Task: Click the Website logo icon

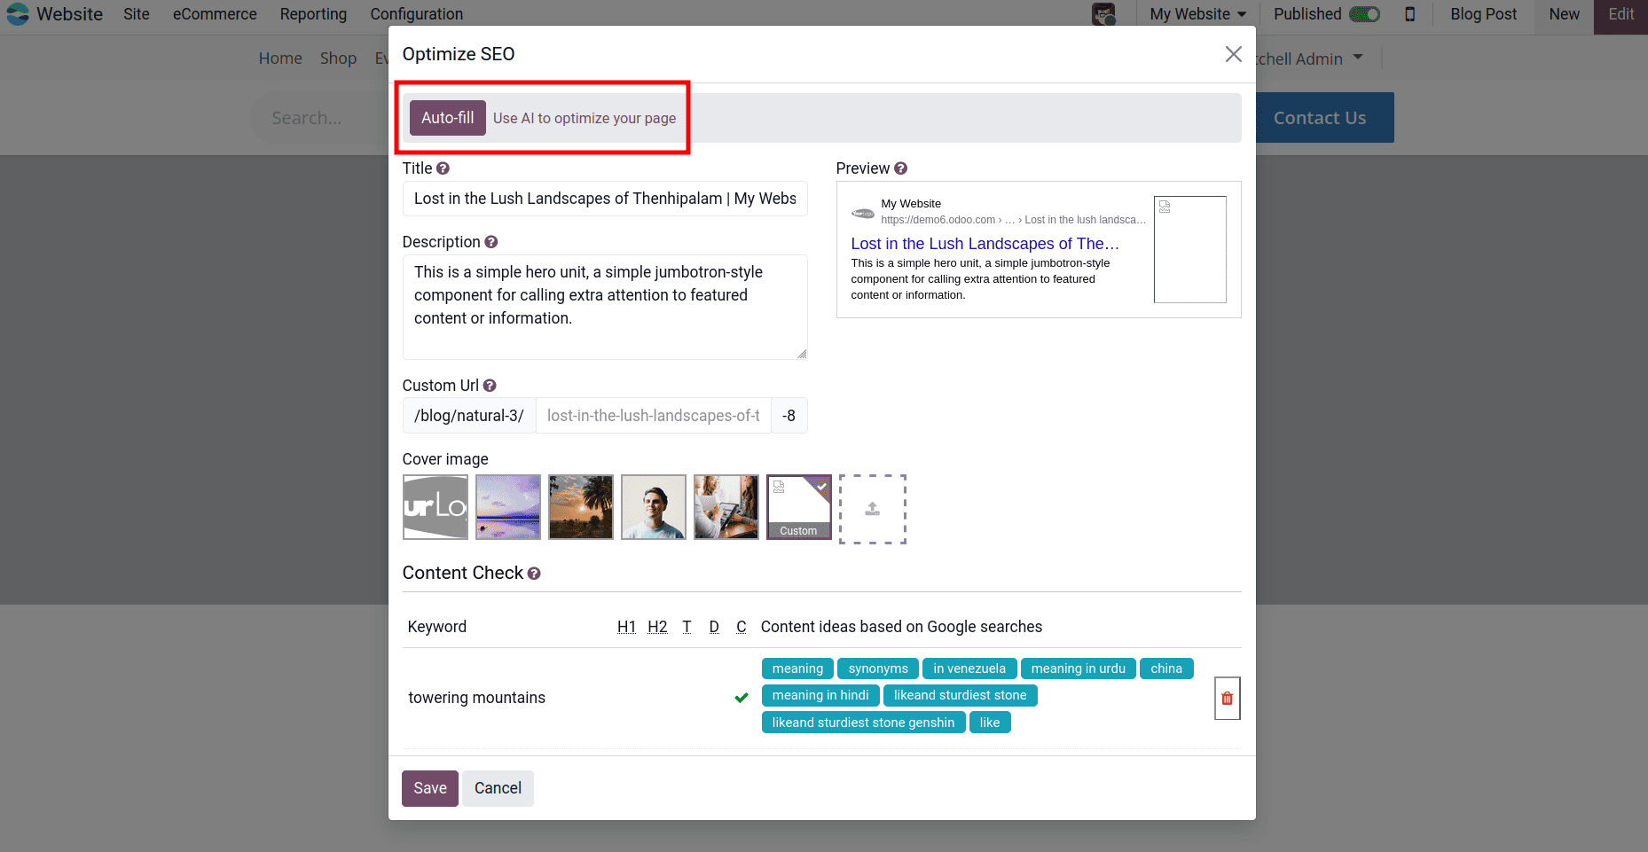Action: [18, 14]
